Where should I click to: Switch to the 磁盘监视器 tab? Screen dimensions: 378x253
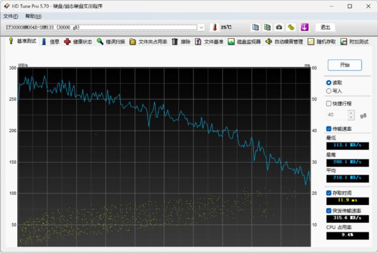tap(244, 41)
